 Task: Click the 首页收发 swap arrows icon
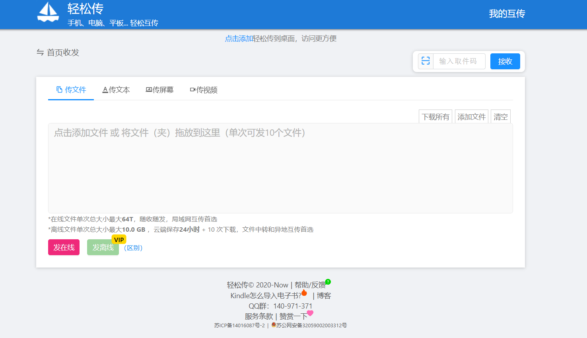click(40, 53)
